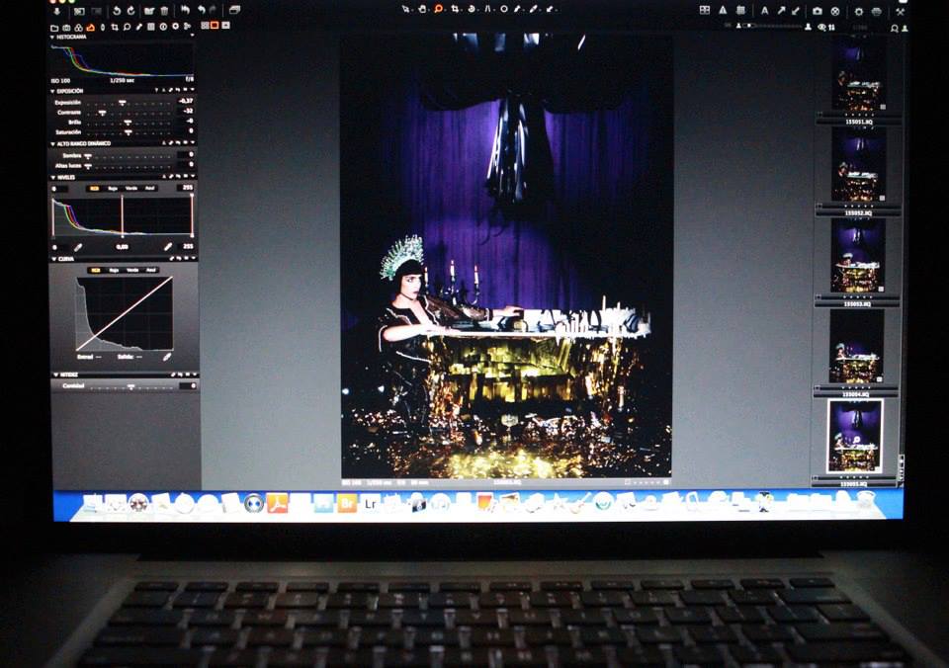Select the Rojo channel tab in Curva
The image size is (949, 668).
pyautogui.click(x=114, y=270)
